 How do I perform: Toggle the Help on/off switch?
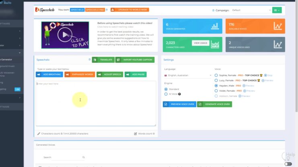tap(288, 164)
